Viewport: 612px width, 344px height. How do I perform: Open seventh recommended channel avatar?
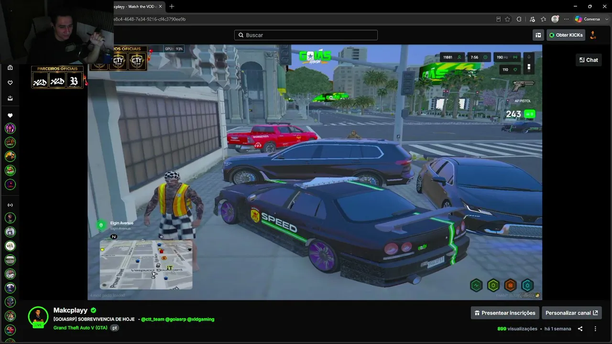click(x=10, y=302)
